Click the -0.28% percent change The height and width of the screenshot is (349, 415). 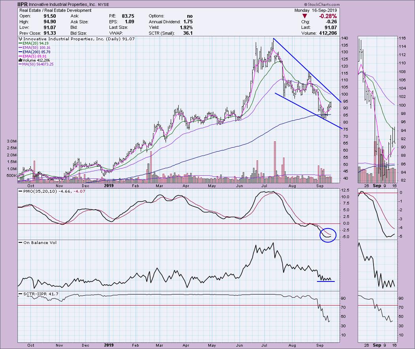(328, 16)
